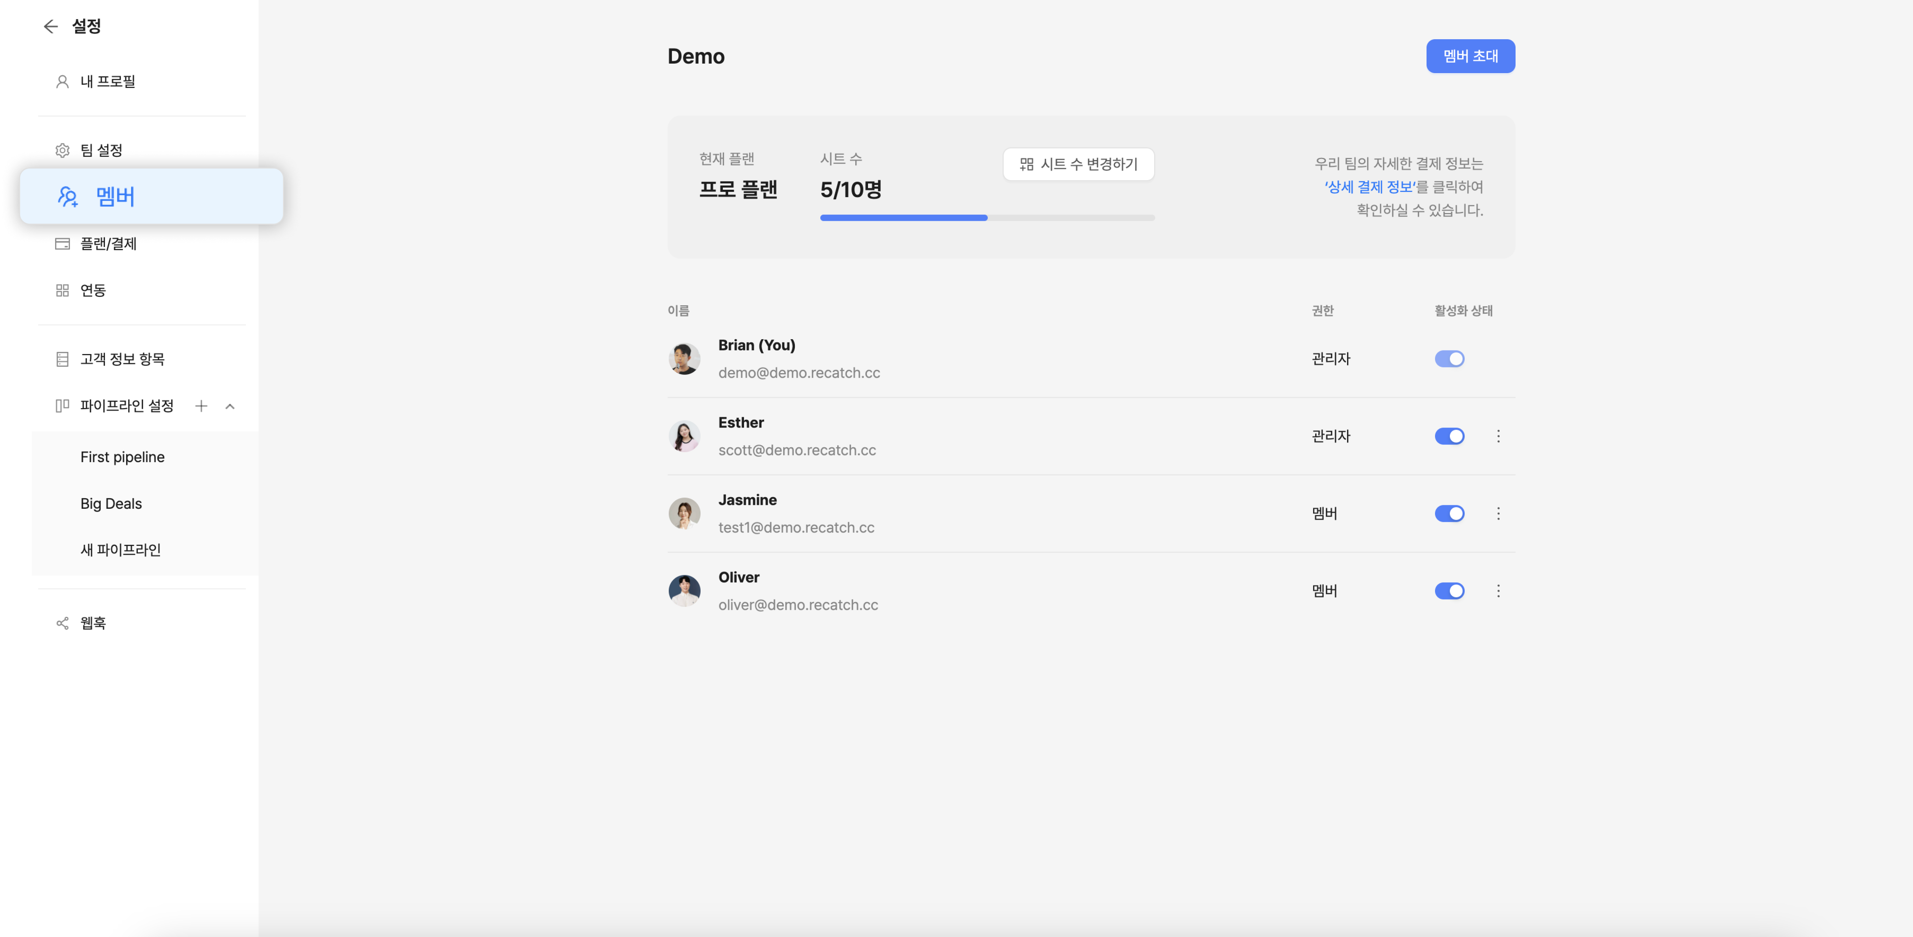Click the back arrow next to 설정
The height and width of the screenshot is (937, 1913).
pyautogui.click(x=51, y=27)
